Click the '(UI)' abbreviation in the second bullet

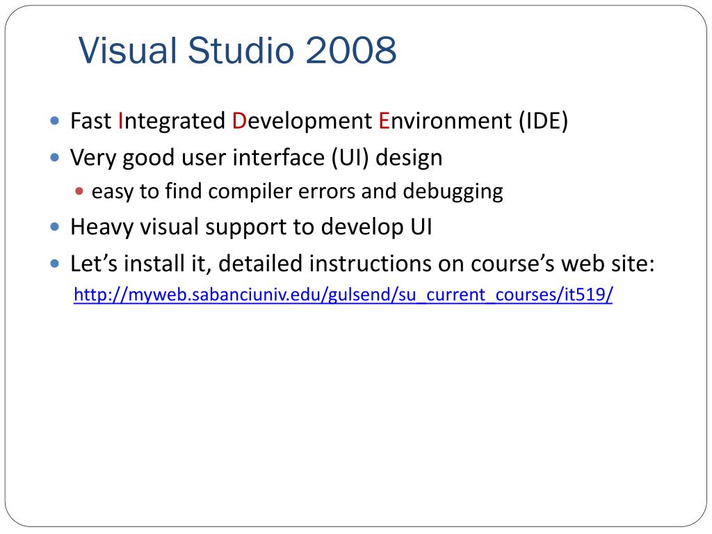coord(350,158)
